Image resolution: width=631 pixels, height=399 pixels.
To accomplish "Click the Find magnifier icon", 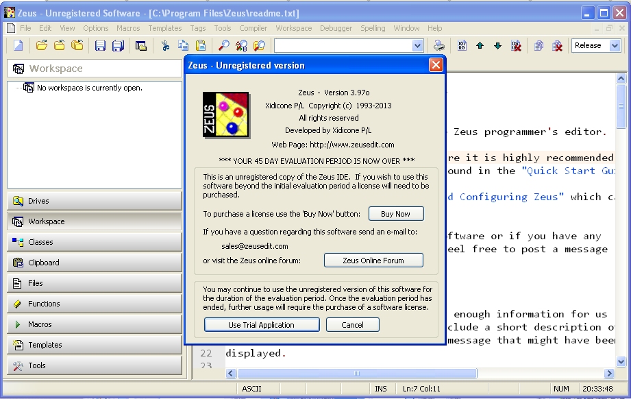I will pos(224,45).
